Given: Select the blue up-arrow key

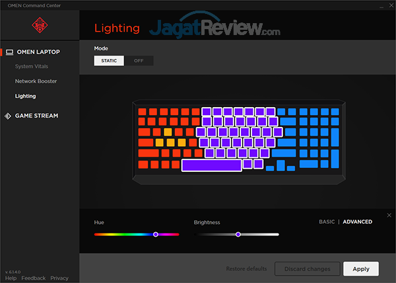Looking at the screenshot, I should tap(280, 165).
